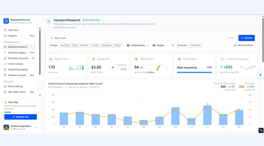
Task: Select the Yahoo source tab
Action: 118,45
